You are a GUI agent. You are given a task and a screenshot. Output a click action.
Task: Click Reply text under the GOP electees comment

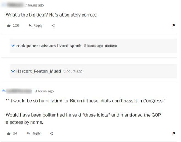coord(36,133)
